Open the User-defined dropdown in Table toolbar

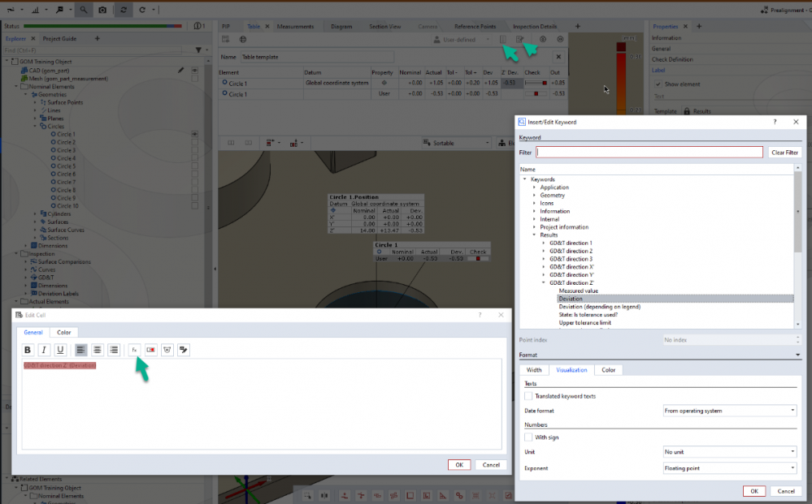tap(462, 39)
